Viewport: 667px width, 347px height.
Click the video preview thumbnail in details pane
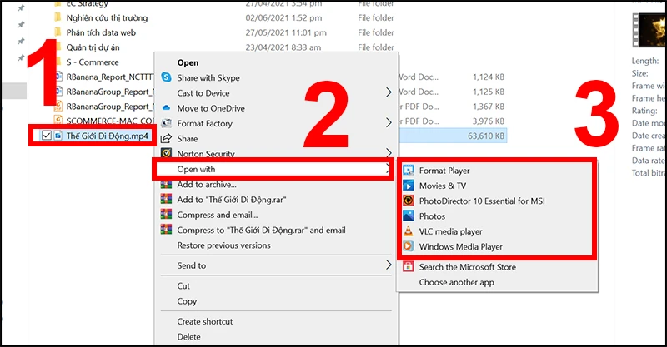tap(649, 30)
